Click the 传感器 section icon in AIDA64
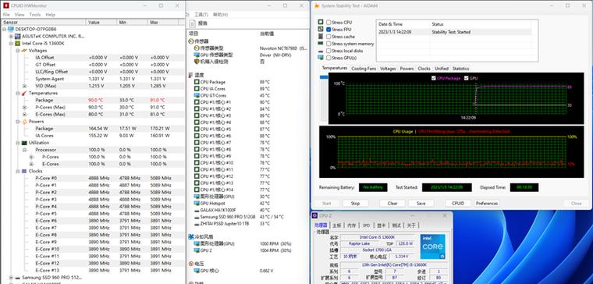The height and width of the screenshot is (284, 593). [x=191, y=41]
